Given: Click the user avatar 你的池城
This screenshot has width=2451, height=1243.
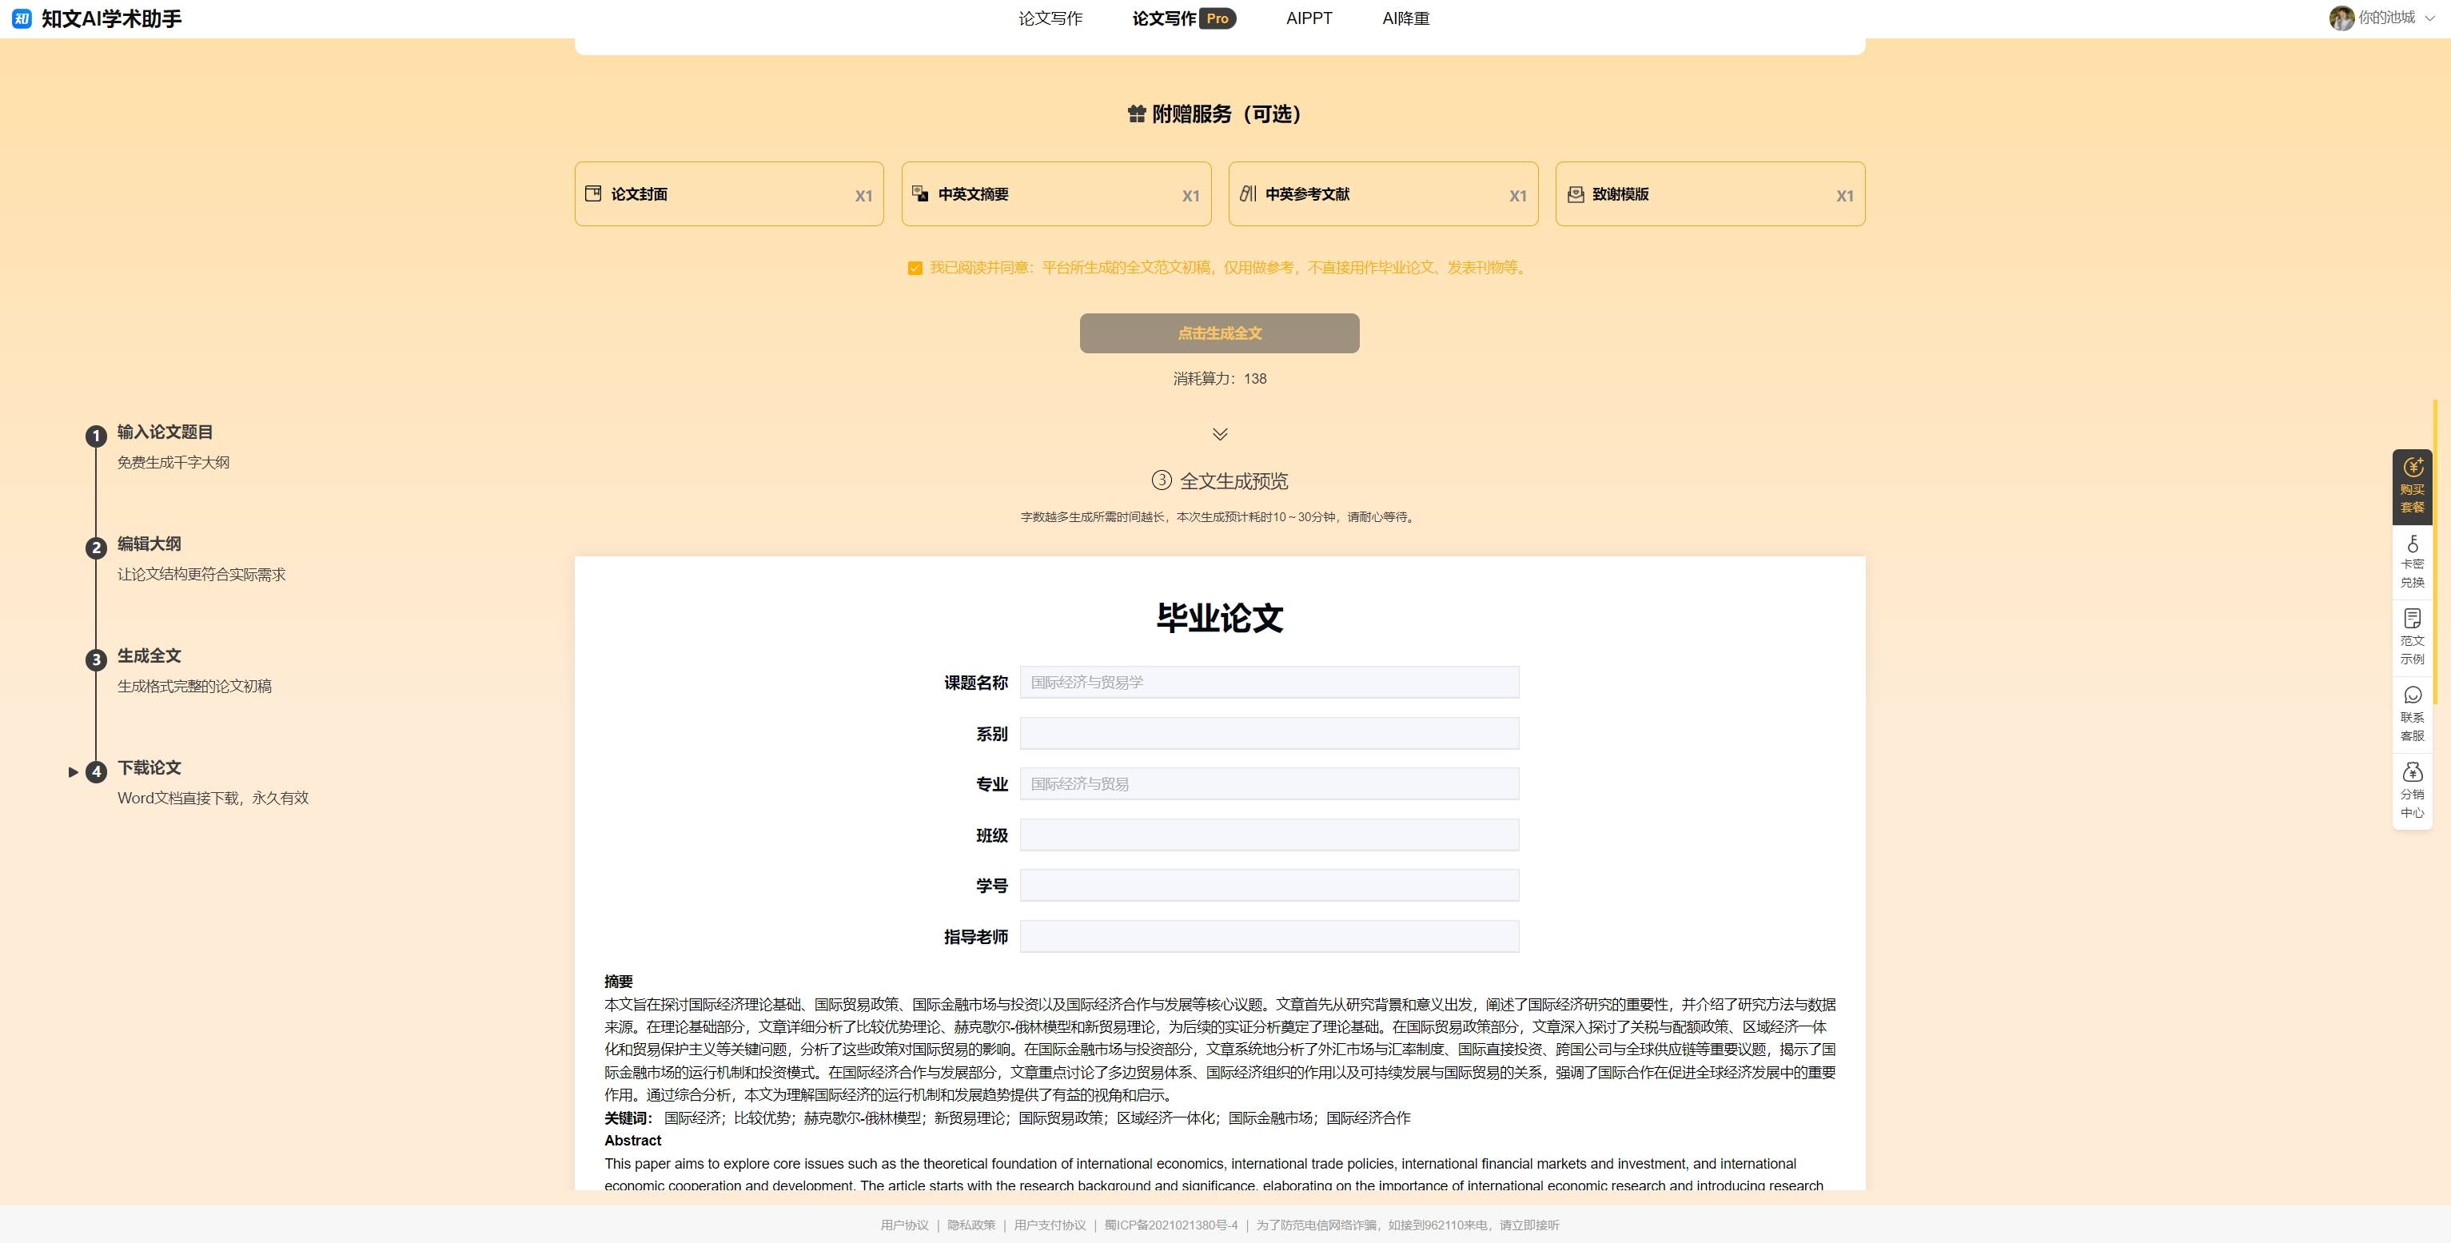Looking at the screenshot, I should [2341, 18].
